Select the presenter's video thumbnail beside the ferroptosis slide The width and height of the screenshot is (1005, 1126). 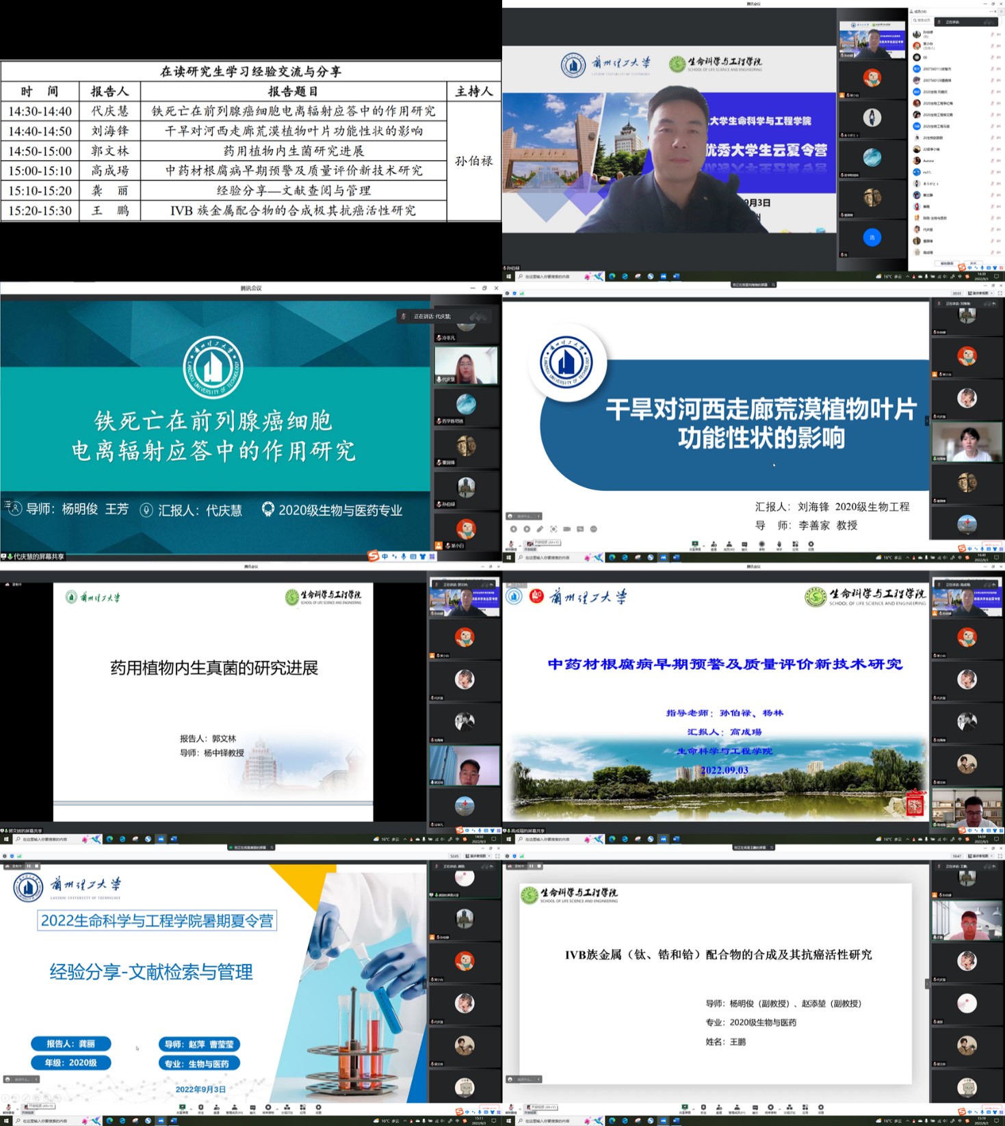point(466,366)
